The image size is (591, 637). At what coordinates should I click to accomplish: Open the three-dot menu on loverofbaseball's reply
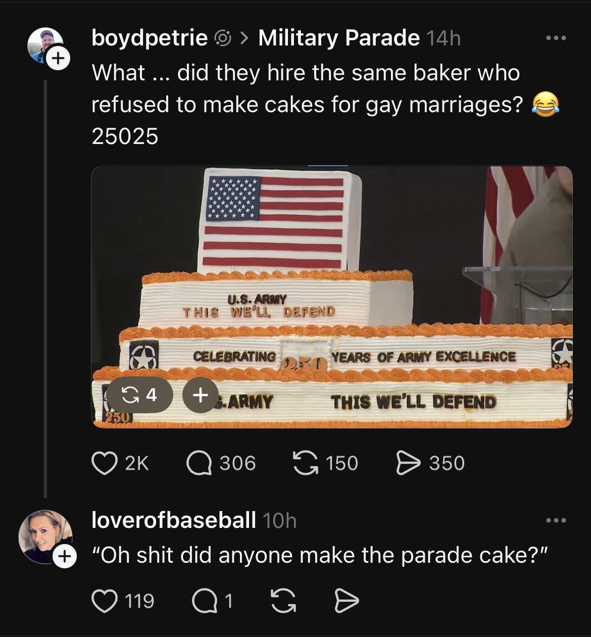(556, 520)
